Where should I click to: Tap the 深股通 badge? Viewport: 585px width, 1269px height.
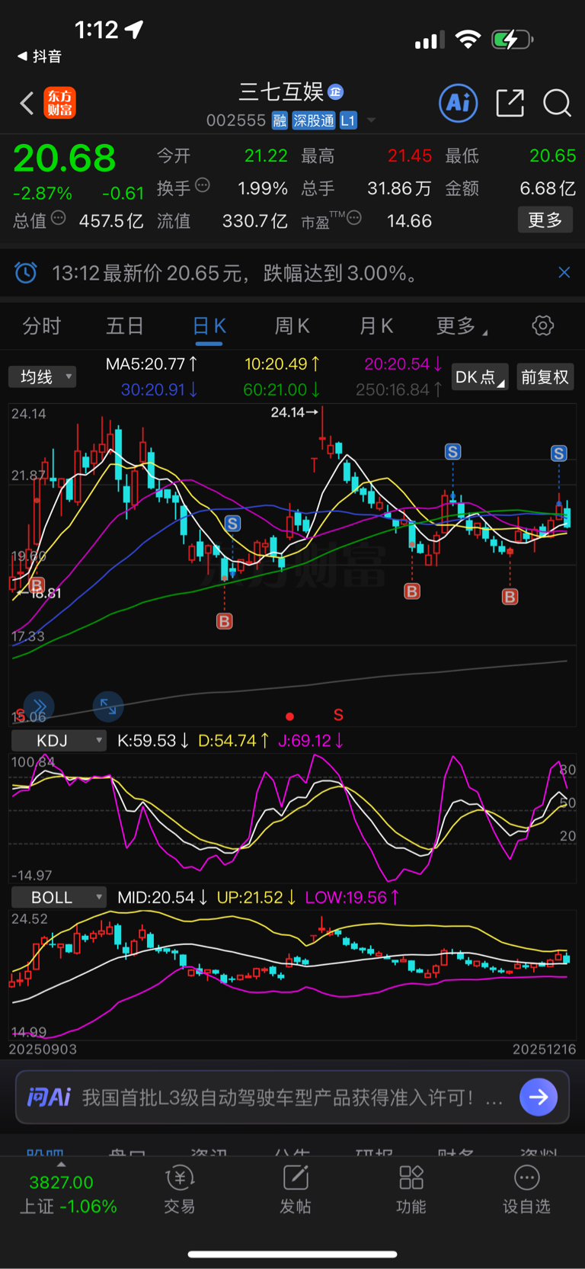(314, 120)
